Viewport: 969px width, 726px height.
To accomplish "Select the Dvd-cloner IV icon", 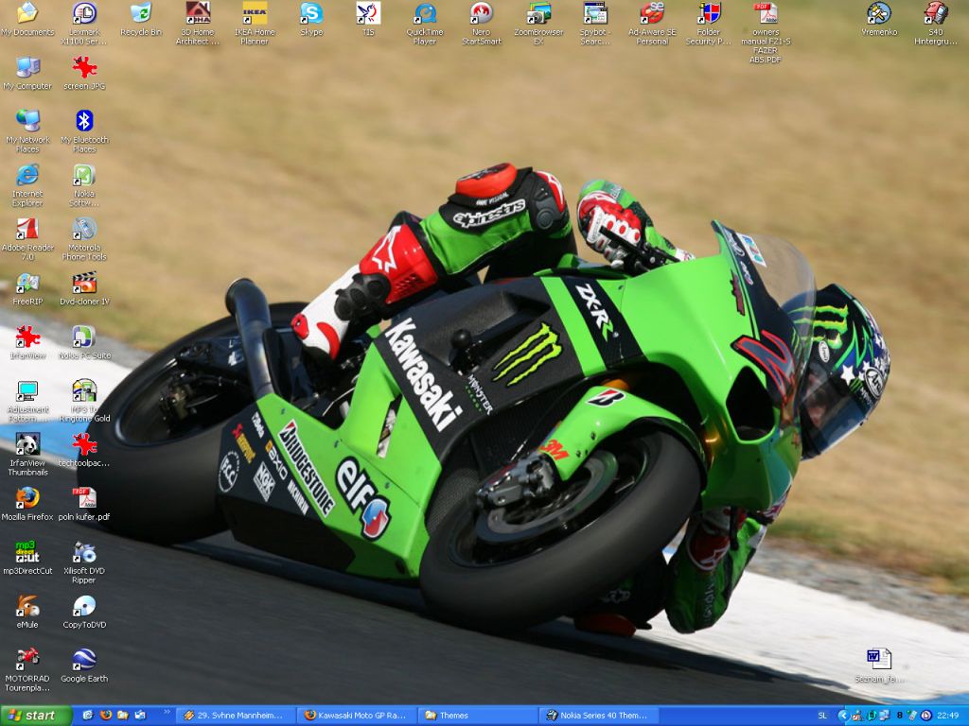I will [x=84, y=288].
